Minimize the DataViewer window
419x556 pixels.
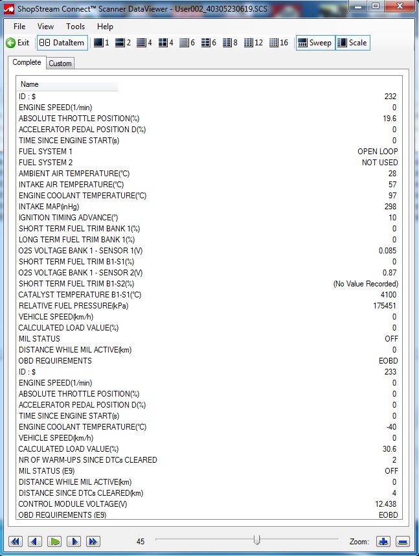point(358,6)
